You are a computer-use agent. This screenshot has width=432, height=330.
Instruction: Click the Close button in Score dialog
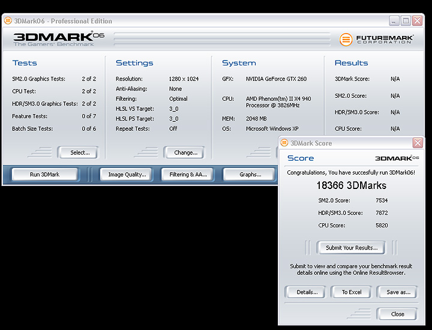point(397,314)
